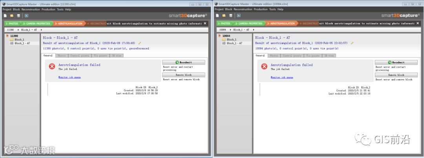Click New project icon in the 10084 window
The image size is (424, 158).
217,16
